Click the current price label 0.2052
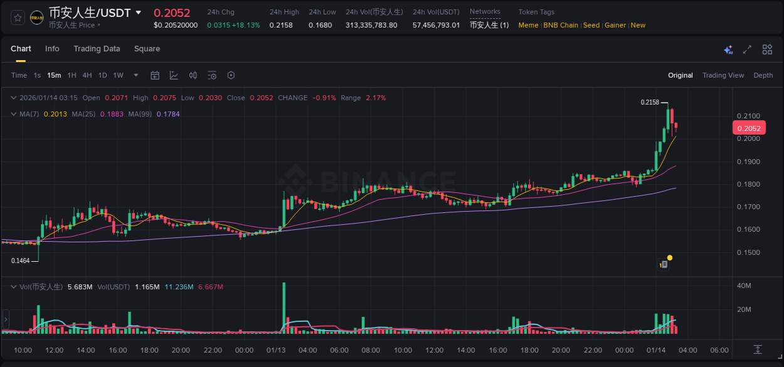Screen dimensions: 784x367 pos(750,127)
